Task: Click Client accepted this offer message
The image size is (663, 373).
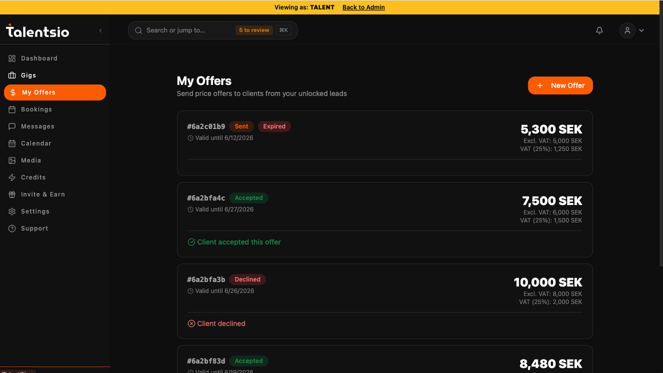Action: (234, 242)
